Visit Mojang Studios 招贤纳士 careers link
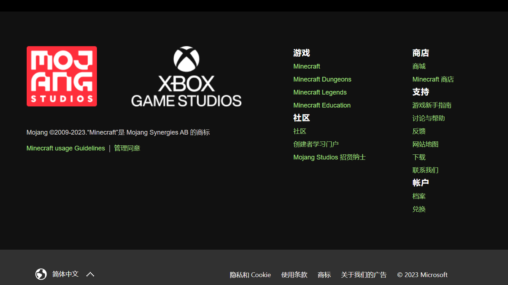This screenshot has height=285, width=508. (329, 157)
